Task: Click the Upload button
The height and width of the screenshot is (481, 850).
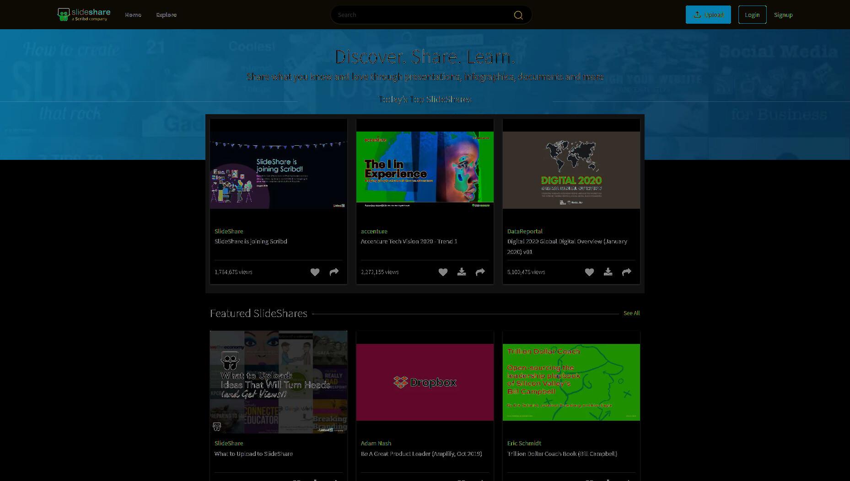Action: tap(708, 15)
